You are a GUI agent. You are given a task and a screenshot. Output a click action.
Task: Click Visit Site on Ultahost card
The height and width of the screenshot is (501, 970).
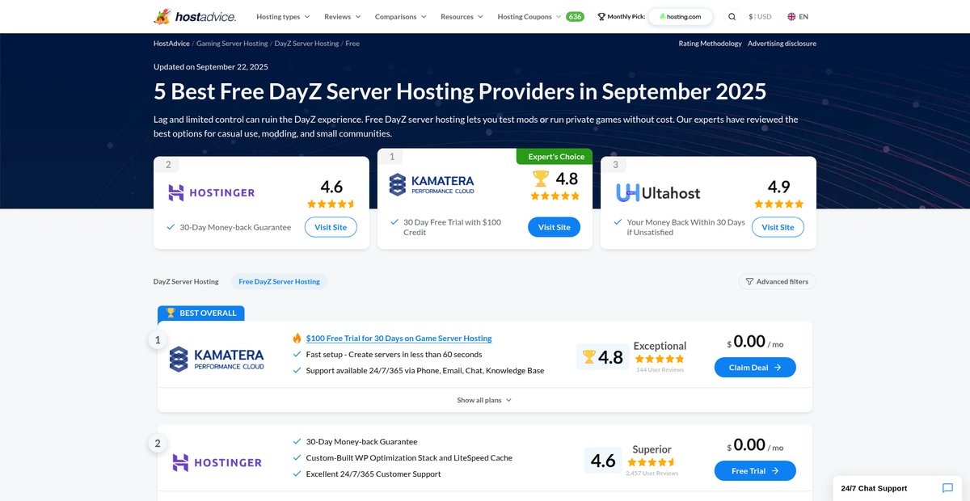(778, 227)
